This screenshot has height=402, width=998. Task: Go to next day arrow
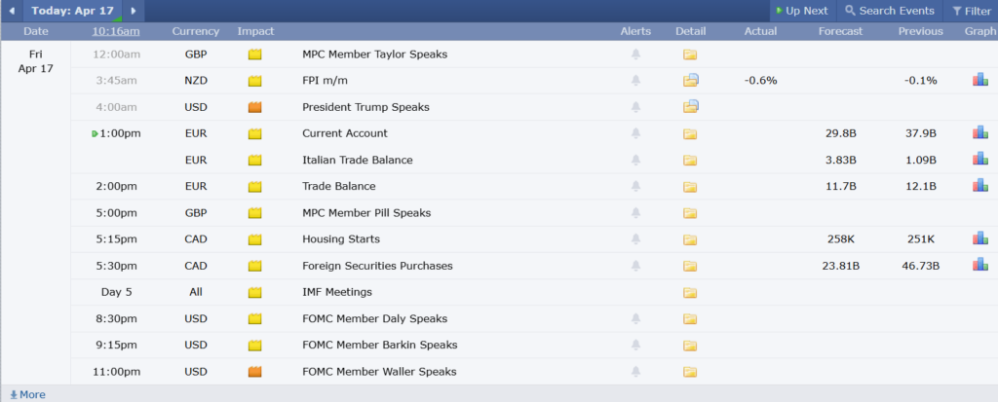(134, 11)
